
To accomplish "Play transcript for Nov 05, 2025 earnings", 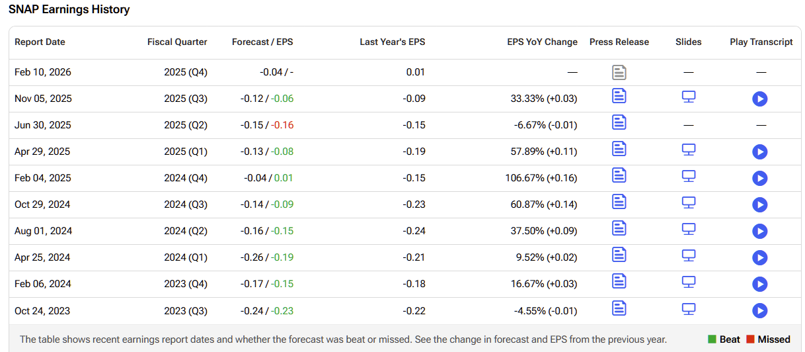I will point(759,99).
